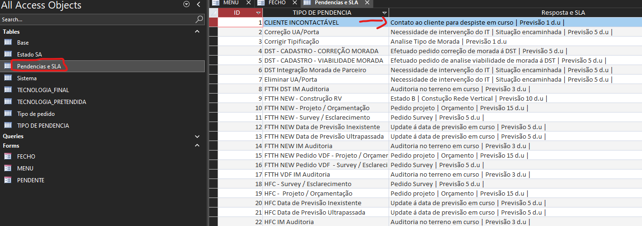The width and height of the screenshot is (642, 226).
Task: Close the FECHO tab
Action: (x=295, y=3)
